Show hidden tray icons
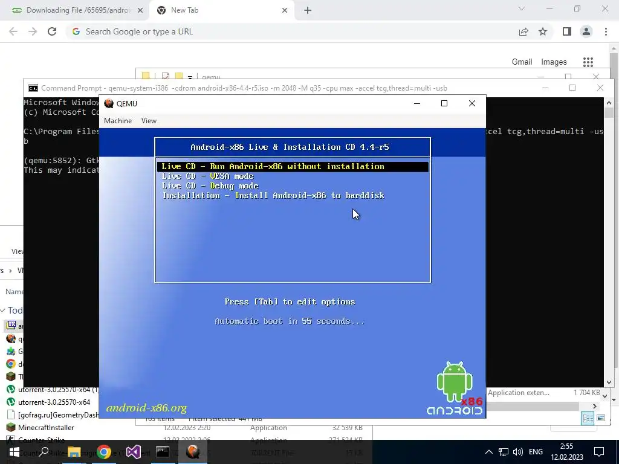Screen dimensions: 619x464 (488, 452)
